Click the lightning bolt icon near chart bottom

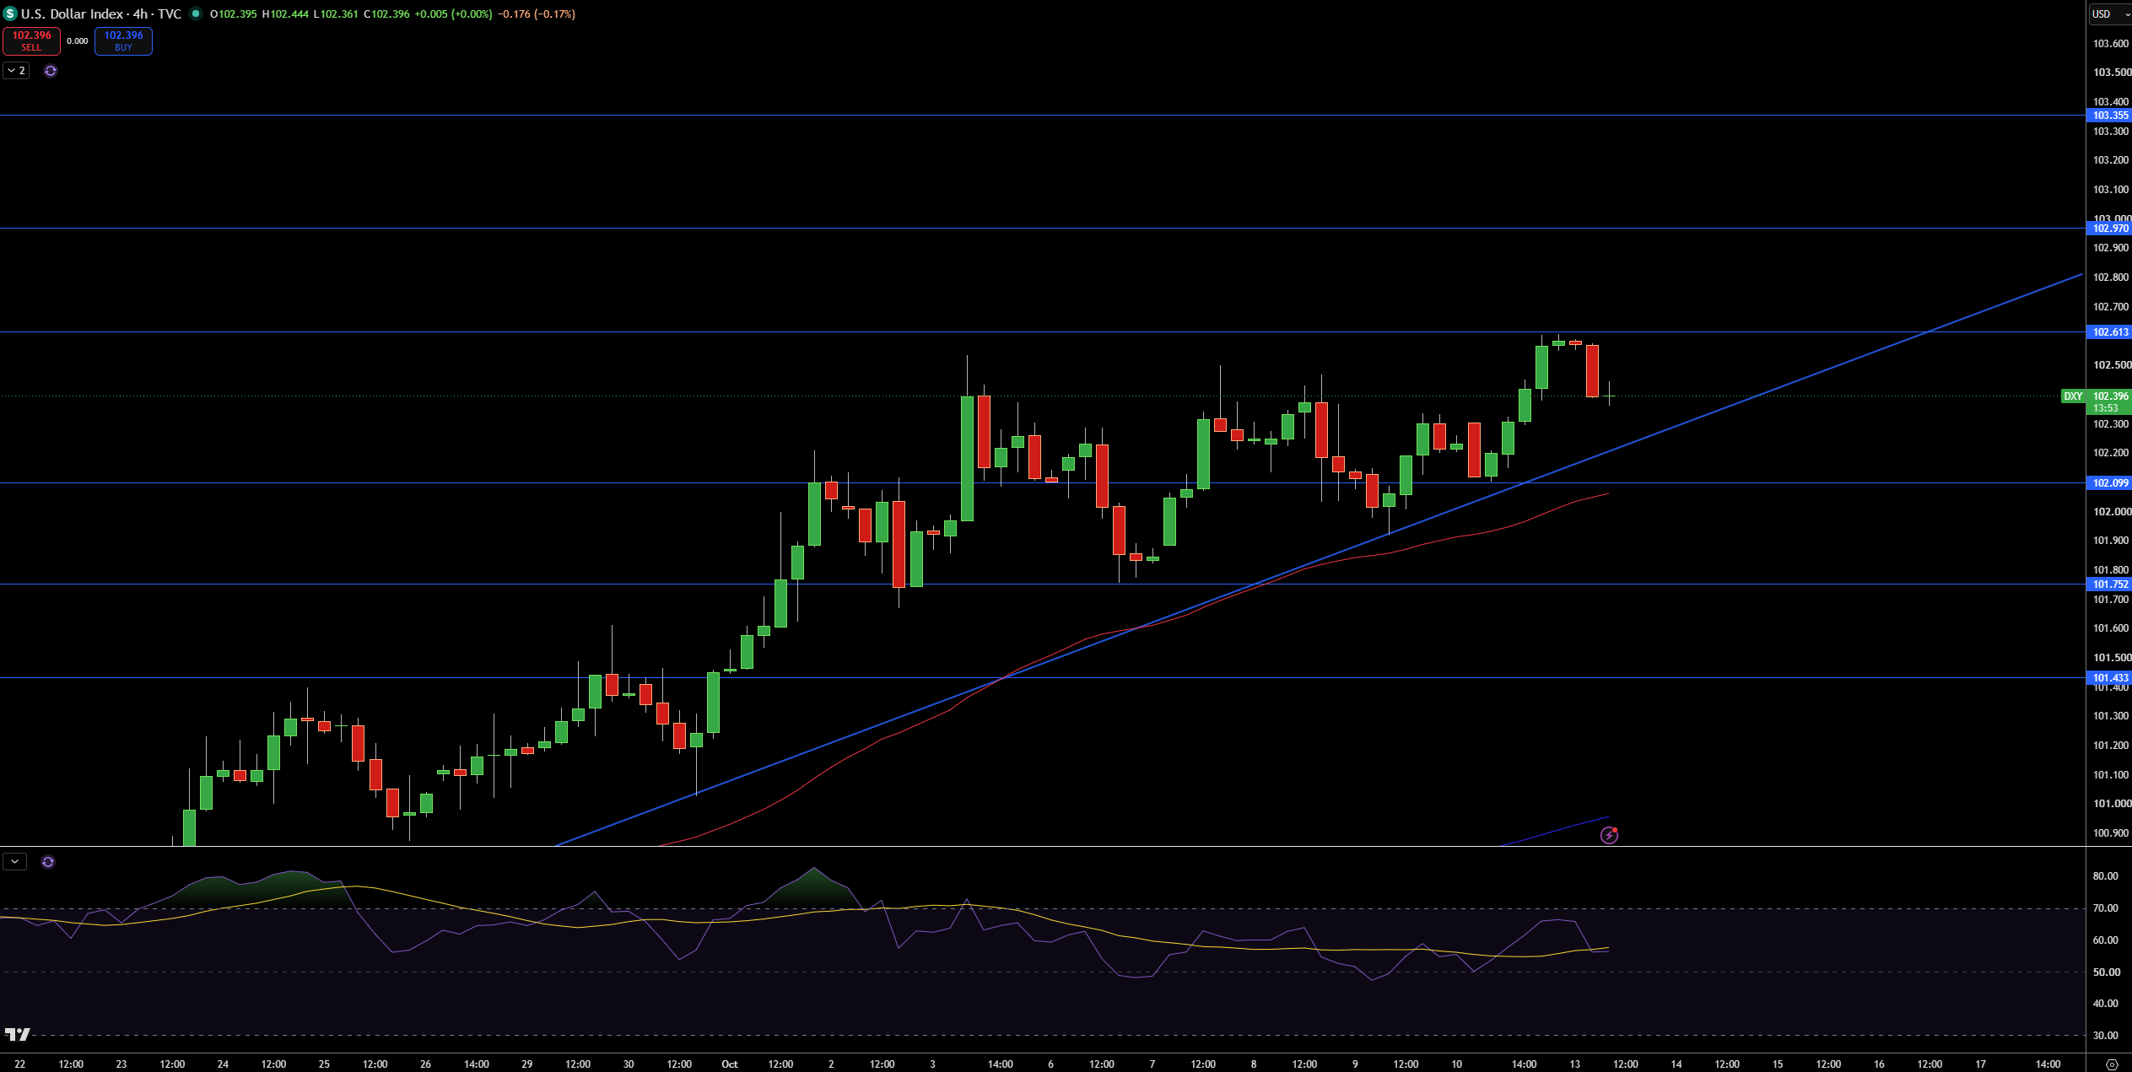point(1609,835)
